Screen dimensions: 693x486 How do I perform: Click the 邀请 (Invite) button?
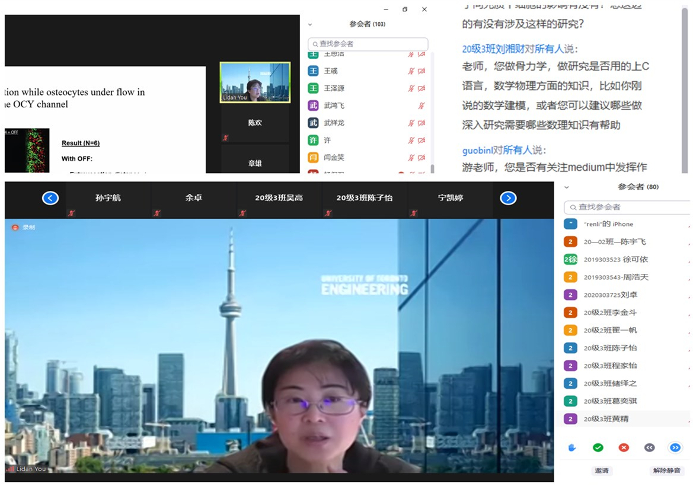pos(602,471)
